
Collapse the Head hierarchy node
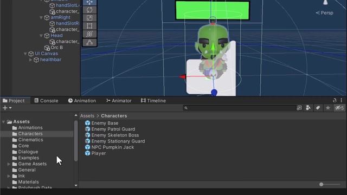(x=41, y=36)
